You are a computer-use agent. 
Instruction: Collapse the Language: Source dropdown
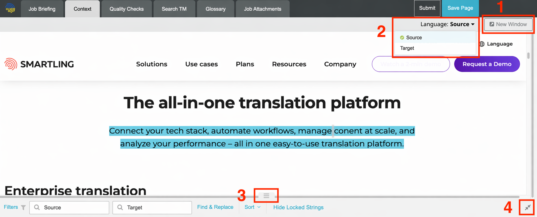point(447,24)
